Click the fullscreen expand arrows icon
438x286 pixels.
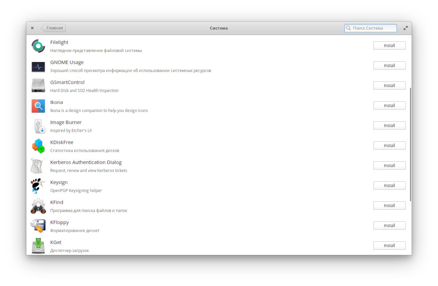pyautogui.click(x=405, y=28)
